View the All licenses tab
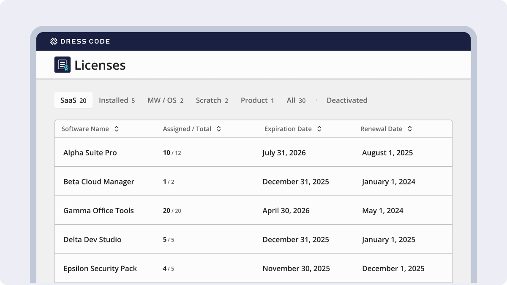Viewport: 507px width, 285px height. pos(296,100)
